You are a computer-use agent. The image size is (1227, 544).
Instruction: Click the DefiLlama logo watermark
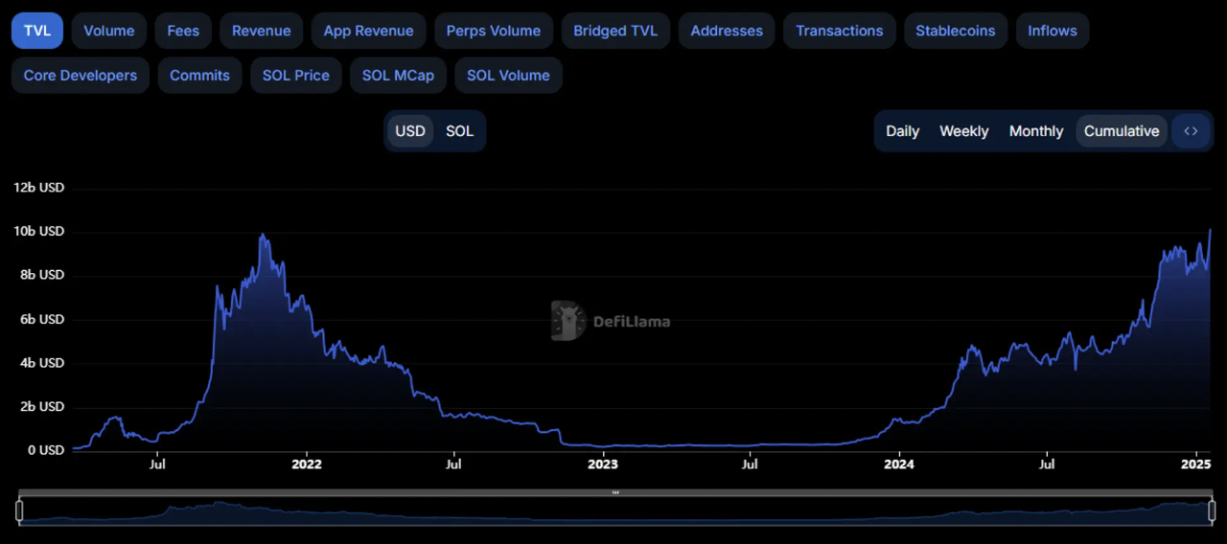point(611,321)
